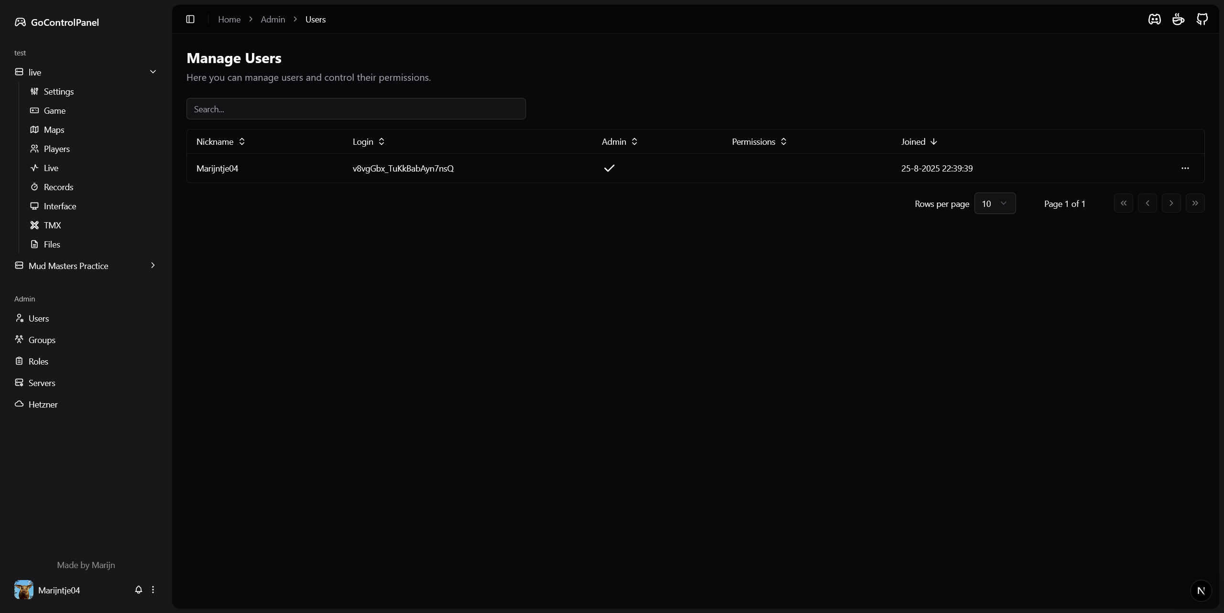
Task: Click the Next.js dev indicator icon
Action: click(1201, 591)
